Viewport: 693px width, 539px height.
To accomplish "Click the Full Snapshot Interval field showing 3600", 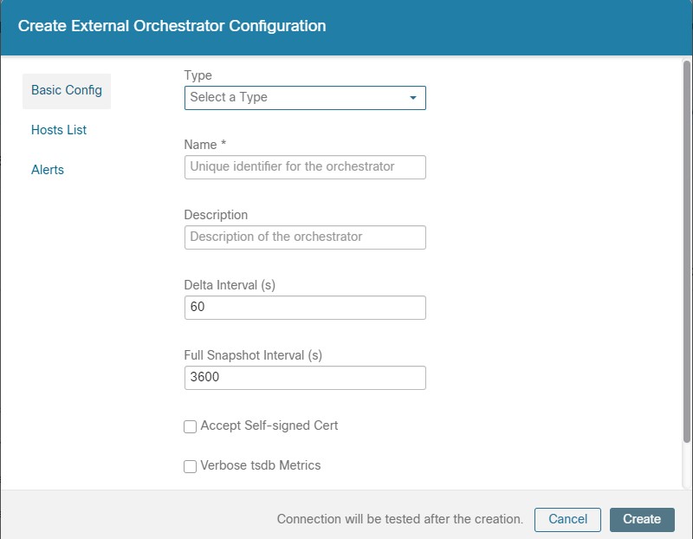I will [305, 378].
